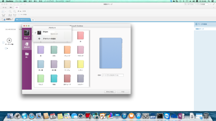This screenshot has height=121, width=216.
Task: Choose the シルバー notebook color
Action: tap(80, 80)
